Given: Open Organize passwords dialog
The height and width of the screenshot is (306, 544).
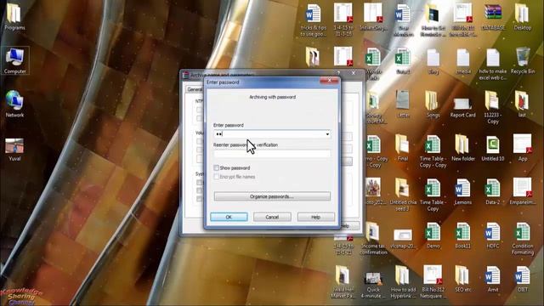Looking at the screenshot, I should pyautogui.click(x=272, y=196).
